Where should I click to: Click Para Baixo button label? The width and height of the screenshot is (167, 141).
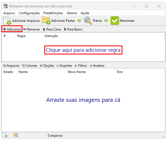coord(75,29)
